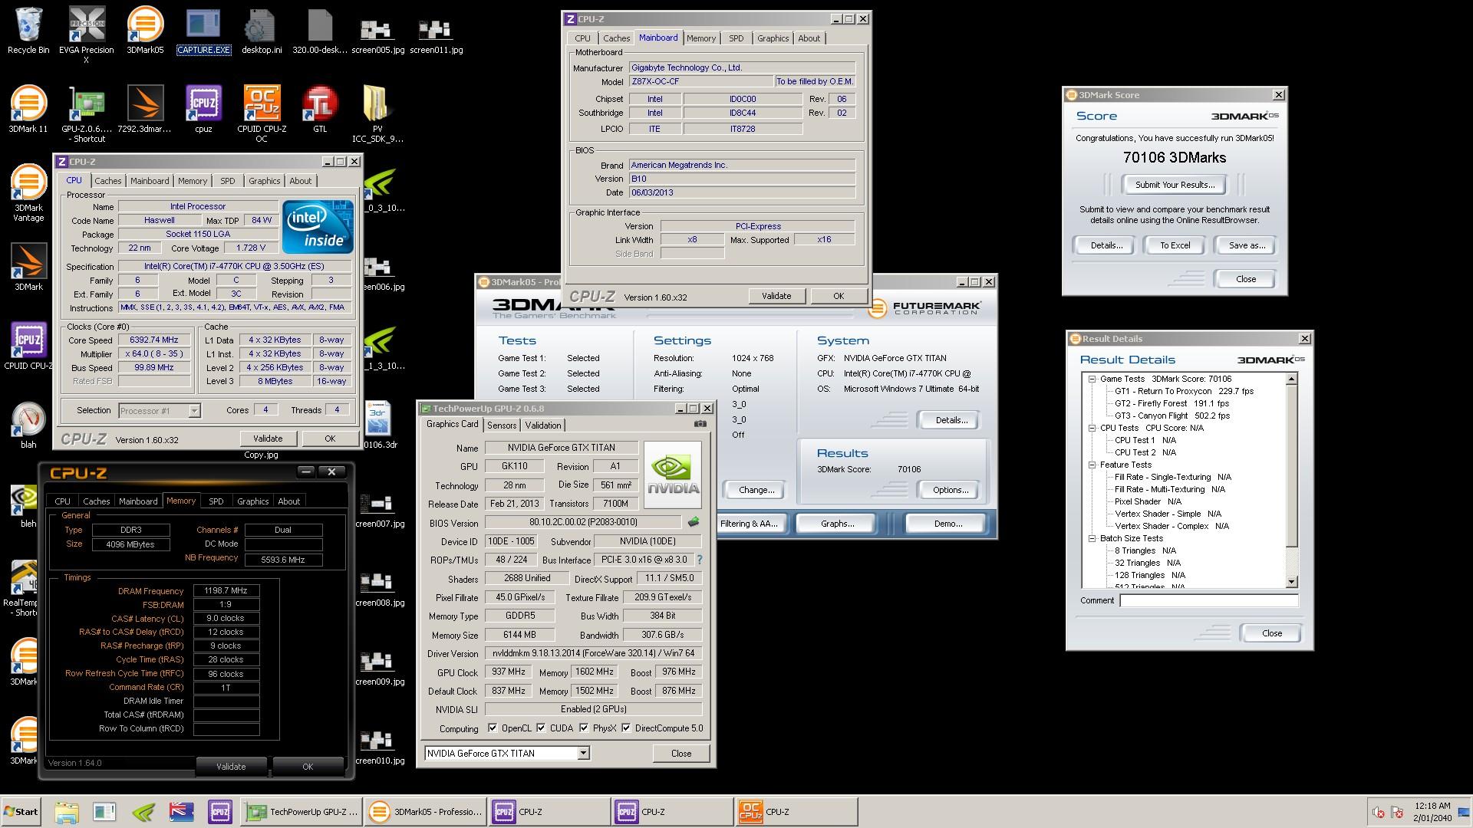
Task: Click Demo button in 3DMark05
Action: click(x=948, y=524)
